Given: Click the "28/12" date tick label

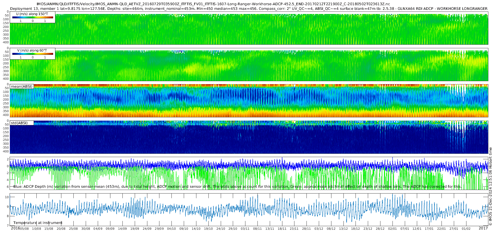Looking at the screenshot, I should click(380, 229).
